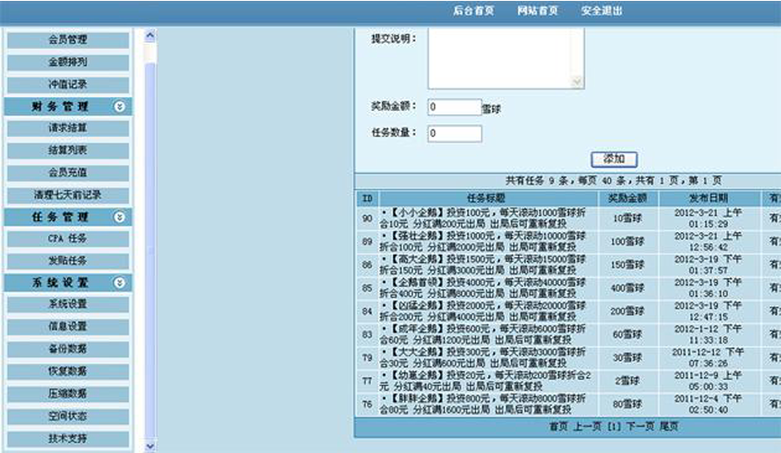
Task: Select the 【大大企鹅】 task title, ID 79
Action: click(x=482, y=357)
